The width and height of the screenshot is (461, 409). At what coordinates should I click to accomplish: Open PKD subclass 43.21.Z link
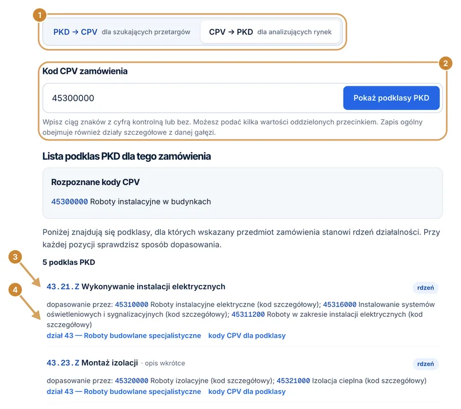63,286
